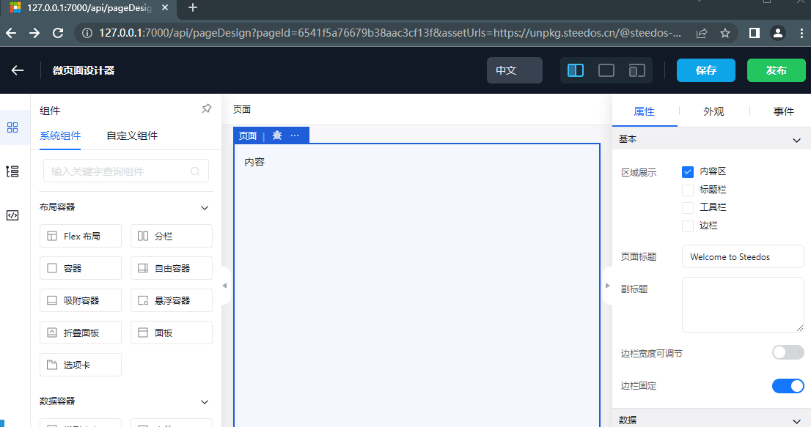Click the 保存 button
Viewport: 811px width, 427px height.
coord(705,70)
